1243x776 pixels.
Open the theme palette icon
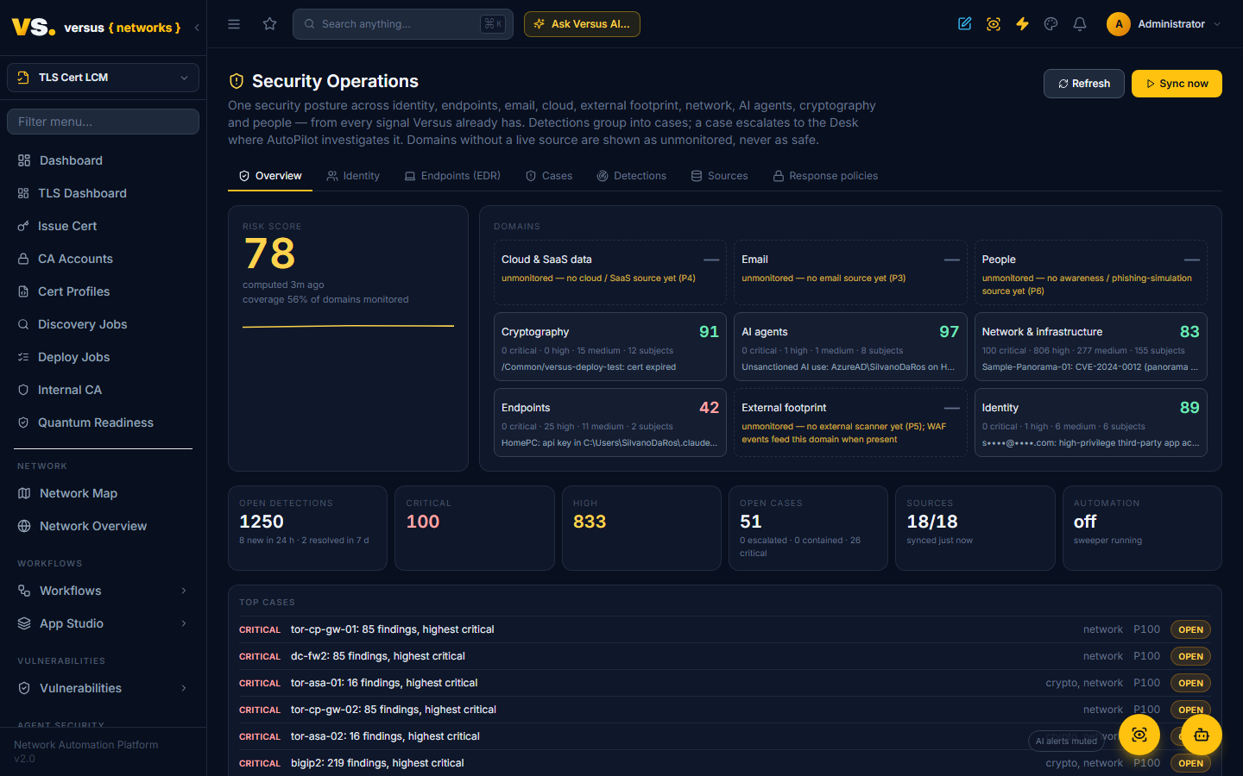(1051, 24)
